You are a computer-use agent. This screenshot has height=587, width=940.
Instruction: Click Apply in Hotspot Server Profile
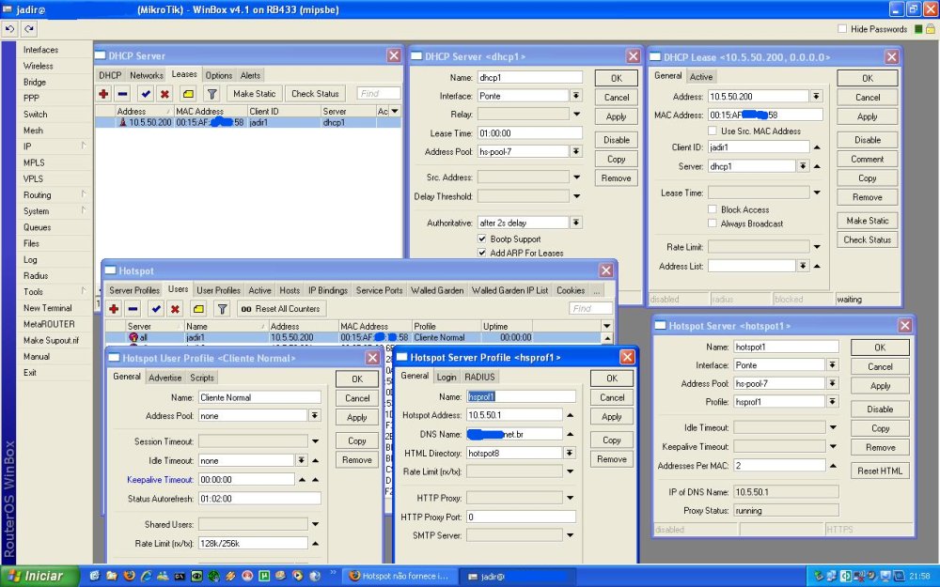coord(612,417)
